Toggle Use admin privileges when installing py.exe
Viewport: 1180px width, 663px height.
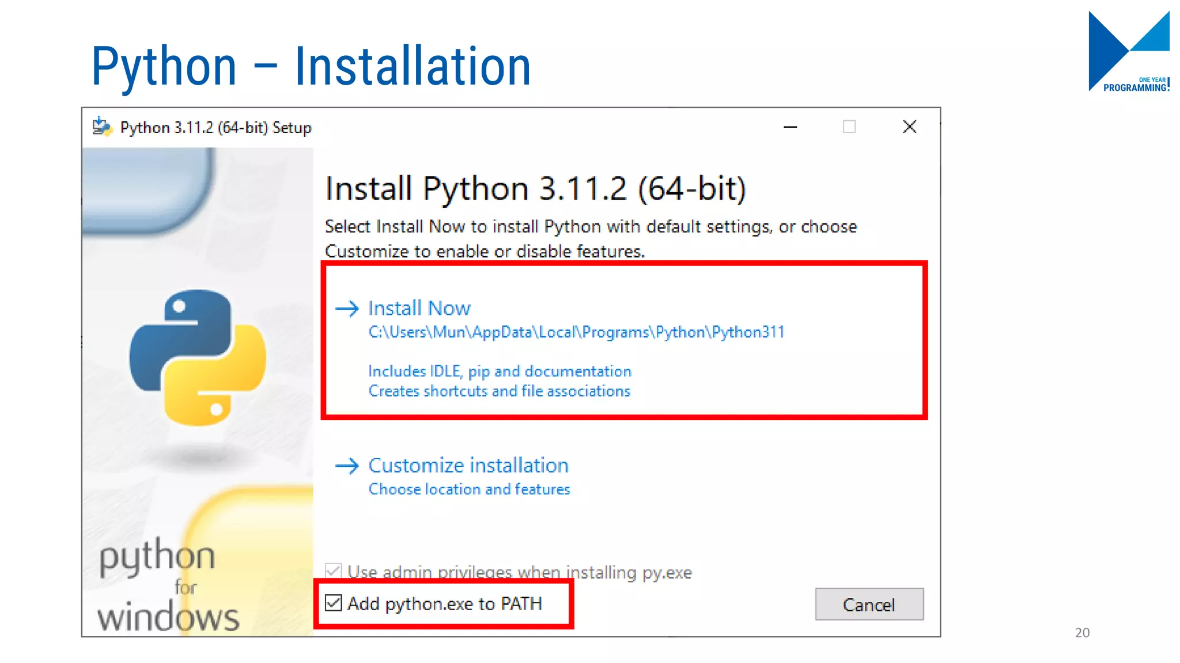(333, 571)
